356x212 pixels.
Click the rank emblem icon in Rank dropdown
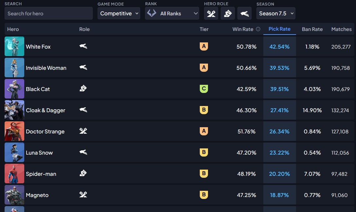151,13
